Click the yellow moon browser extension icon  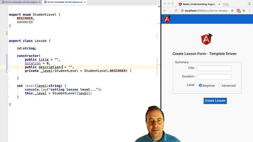(x=244, y=11)
